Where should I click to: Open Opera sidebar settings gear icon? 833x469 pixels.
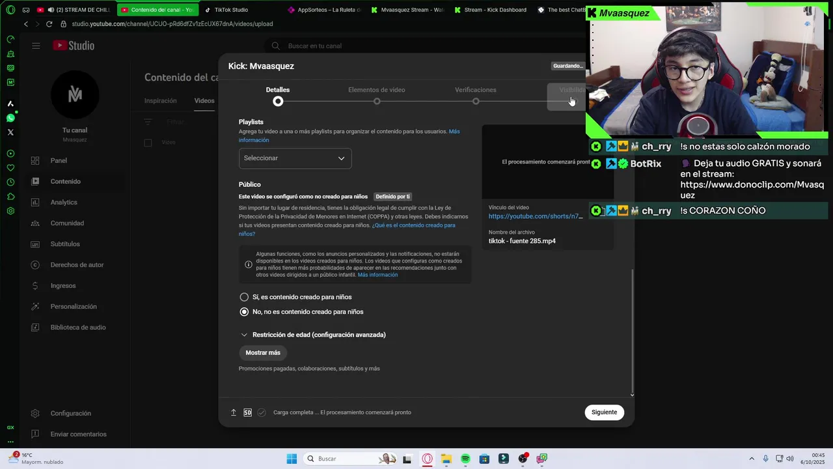tap(10, 211)
